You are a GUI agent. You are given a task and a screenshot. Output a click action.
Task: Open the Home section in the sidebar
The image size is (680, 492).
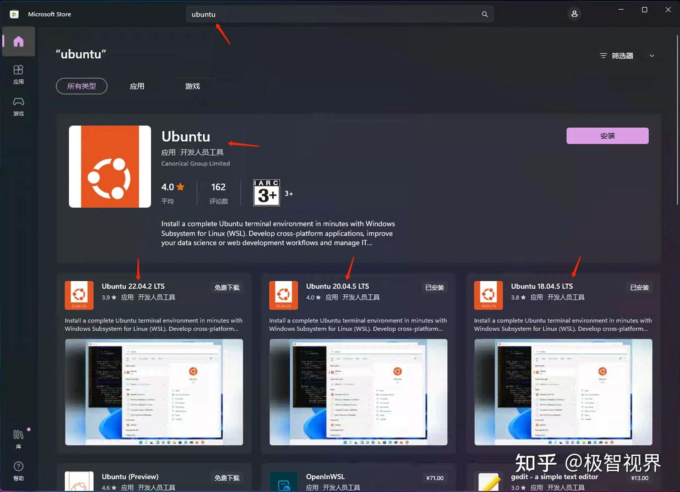click(18, 41)
